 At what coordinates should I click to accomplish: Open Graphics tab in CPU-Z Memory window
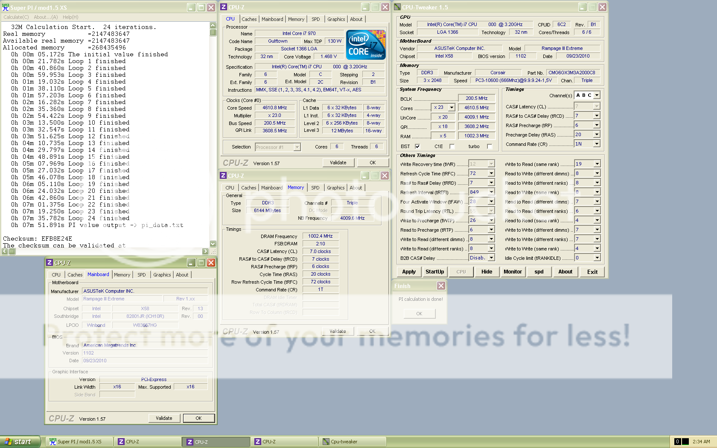pos(336,188)
